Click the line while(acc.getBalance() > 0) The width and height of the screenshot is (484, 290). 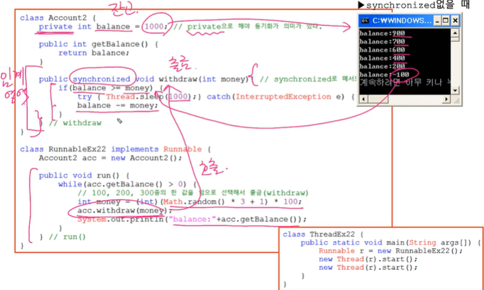tap(127, 185)
